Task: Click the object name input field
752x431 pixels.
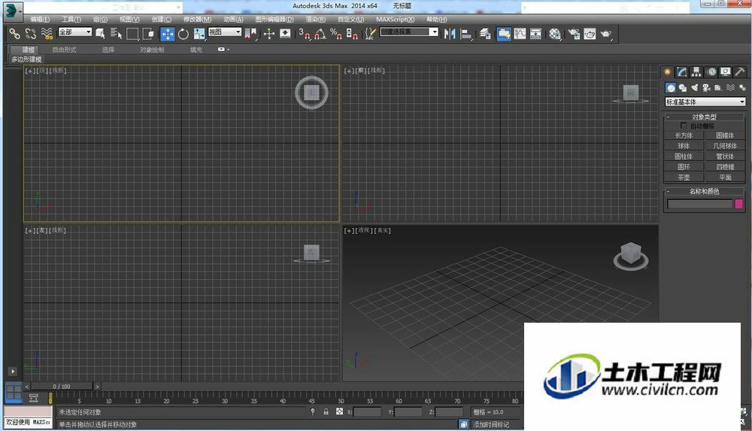Action: point(699,204)
